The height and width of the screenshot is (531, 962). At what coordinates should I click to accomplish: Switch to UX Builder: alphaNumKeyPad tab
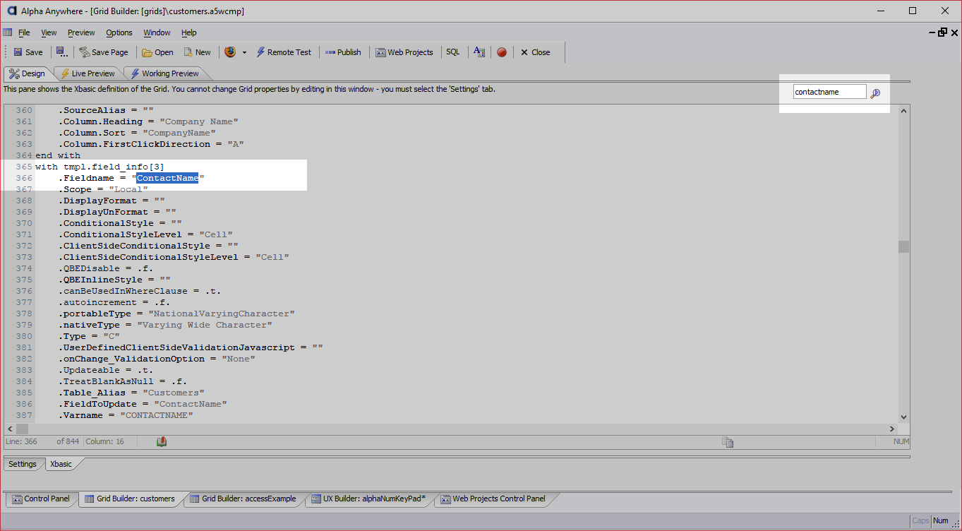pos(368,499)
